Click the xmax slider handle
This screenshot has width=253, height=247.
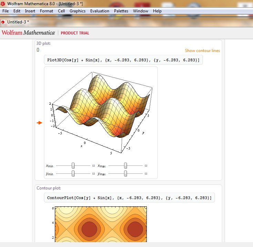click(125, 166)
